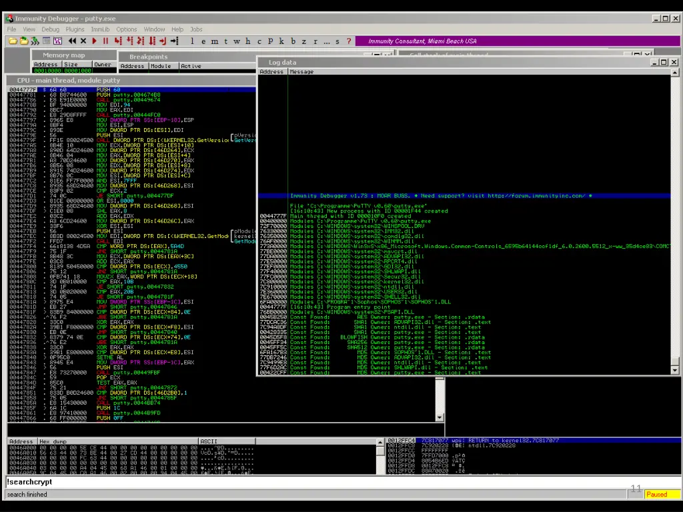
Task: Click the purple Immunity Consultant banner
Action: (518, 41)
